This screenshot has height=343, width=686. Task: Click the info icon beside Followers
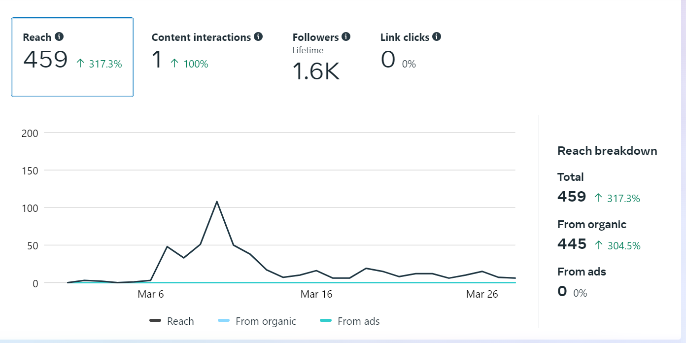(x=346, y=37)
